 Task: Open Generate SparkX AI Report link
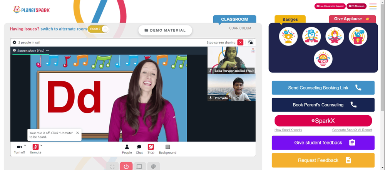point(352,130)
